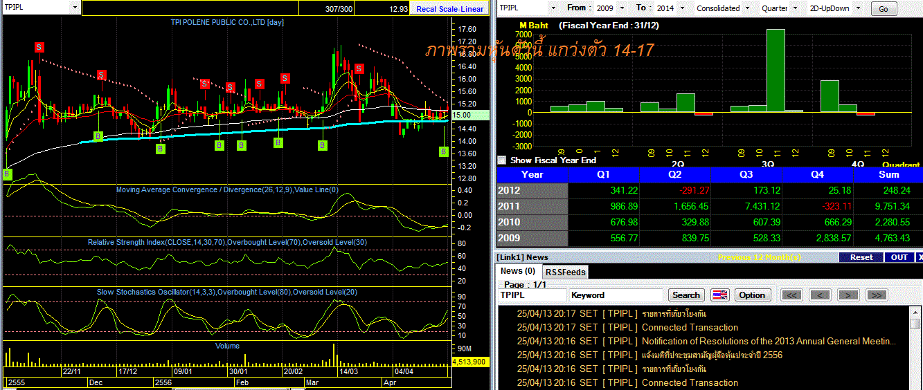Screen dimensions: 923x390
Task: Click TPI POLENE PUBLIC CO.,LTD [day] chart title
Action: [x=227, y=22]
